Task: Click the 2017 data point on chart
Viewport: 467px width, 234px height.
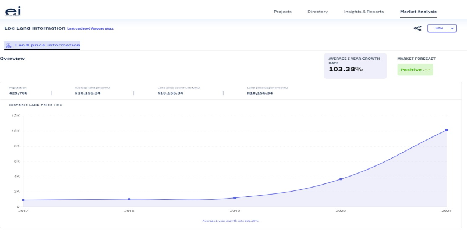Action: click(x=23, y=200)
